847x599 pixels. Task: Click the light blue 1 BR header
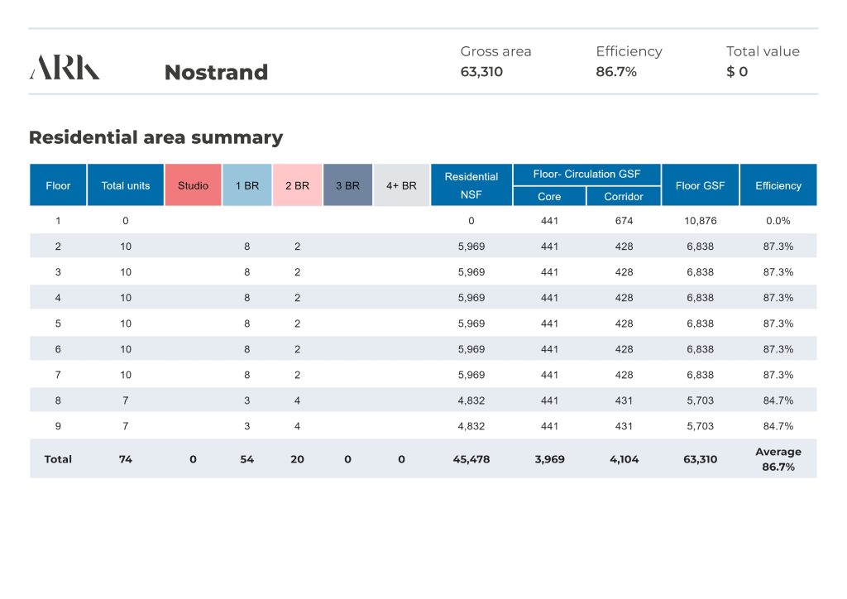247,185
